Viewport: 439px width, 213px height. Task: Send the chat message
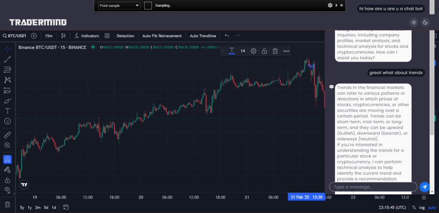click(x=424, y=187)
